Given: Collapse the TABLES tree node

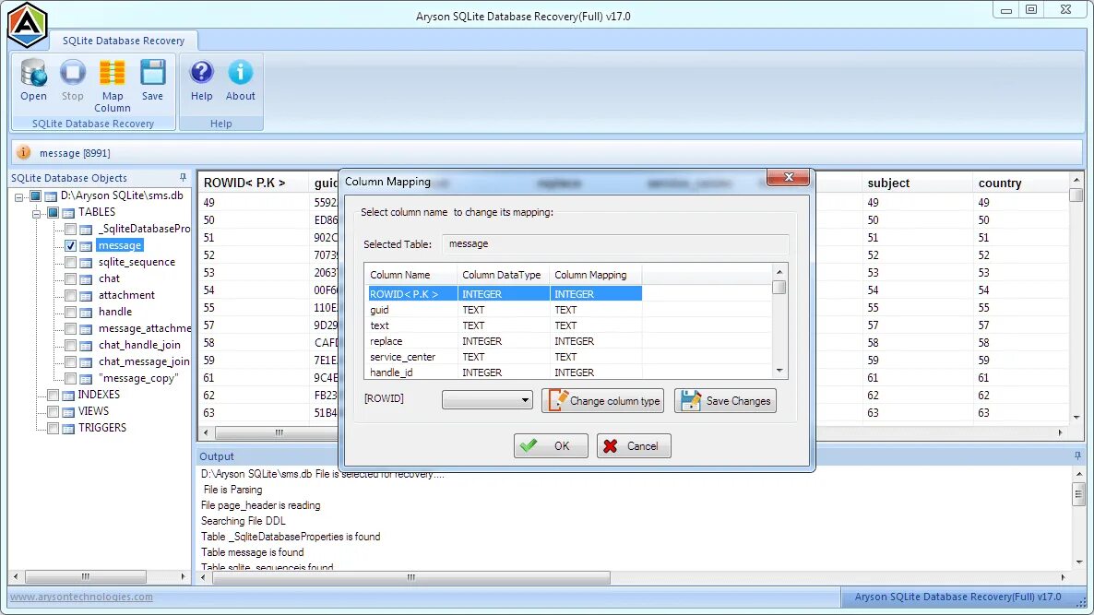Looking at the screenshot, I should coord(36,213).
